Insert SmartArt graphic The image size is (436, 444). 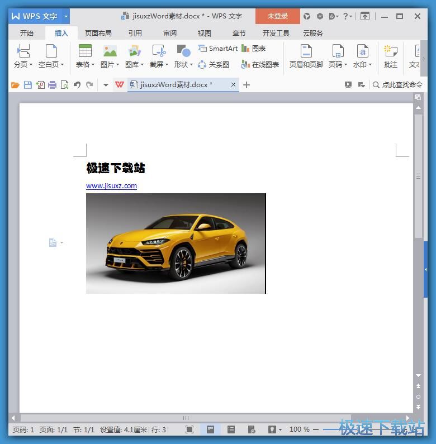click(x=217, y=49)
